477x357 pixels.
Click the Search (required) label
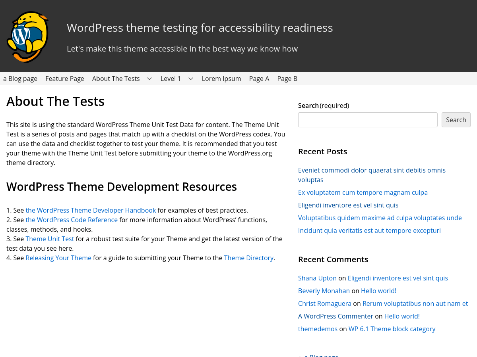click(324, 106)
